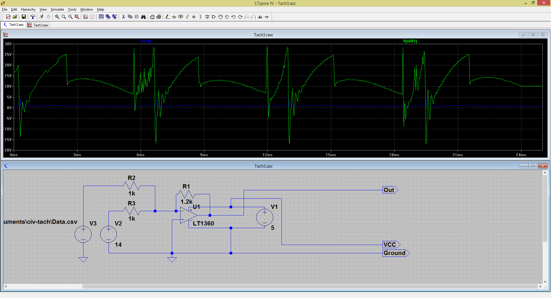Select the Run simulation icon
This screenshot has height=298, width=551.
point(41,17)
